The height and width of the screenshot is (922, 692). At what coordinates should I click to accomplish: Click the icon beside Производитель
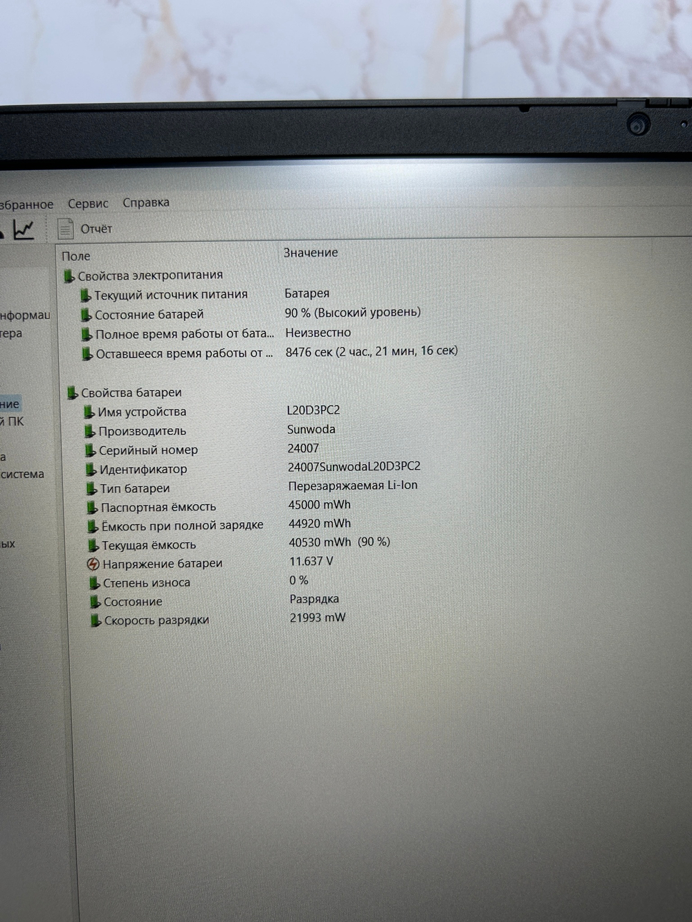coord(90,432)
